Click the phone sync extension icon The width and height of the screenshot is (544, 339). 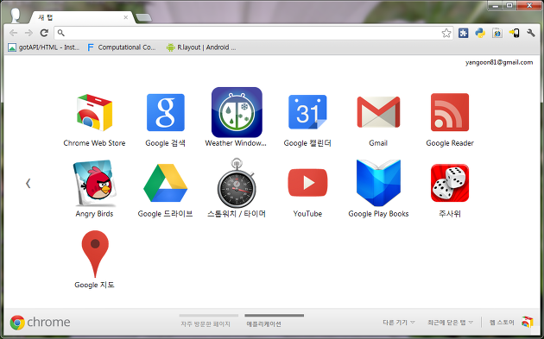click(514, 33)
